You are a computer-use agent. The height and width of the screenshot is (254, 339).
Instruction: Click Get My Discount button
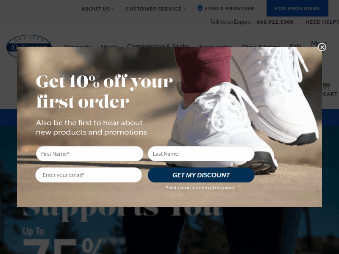coord(201,175)
